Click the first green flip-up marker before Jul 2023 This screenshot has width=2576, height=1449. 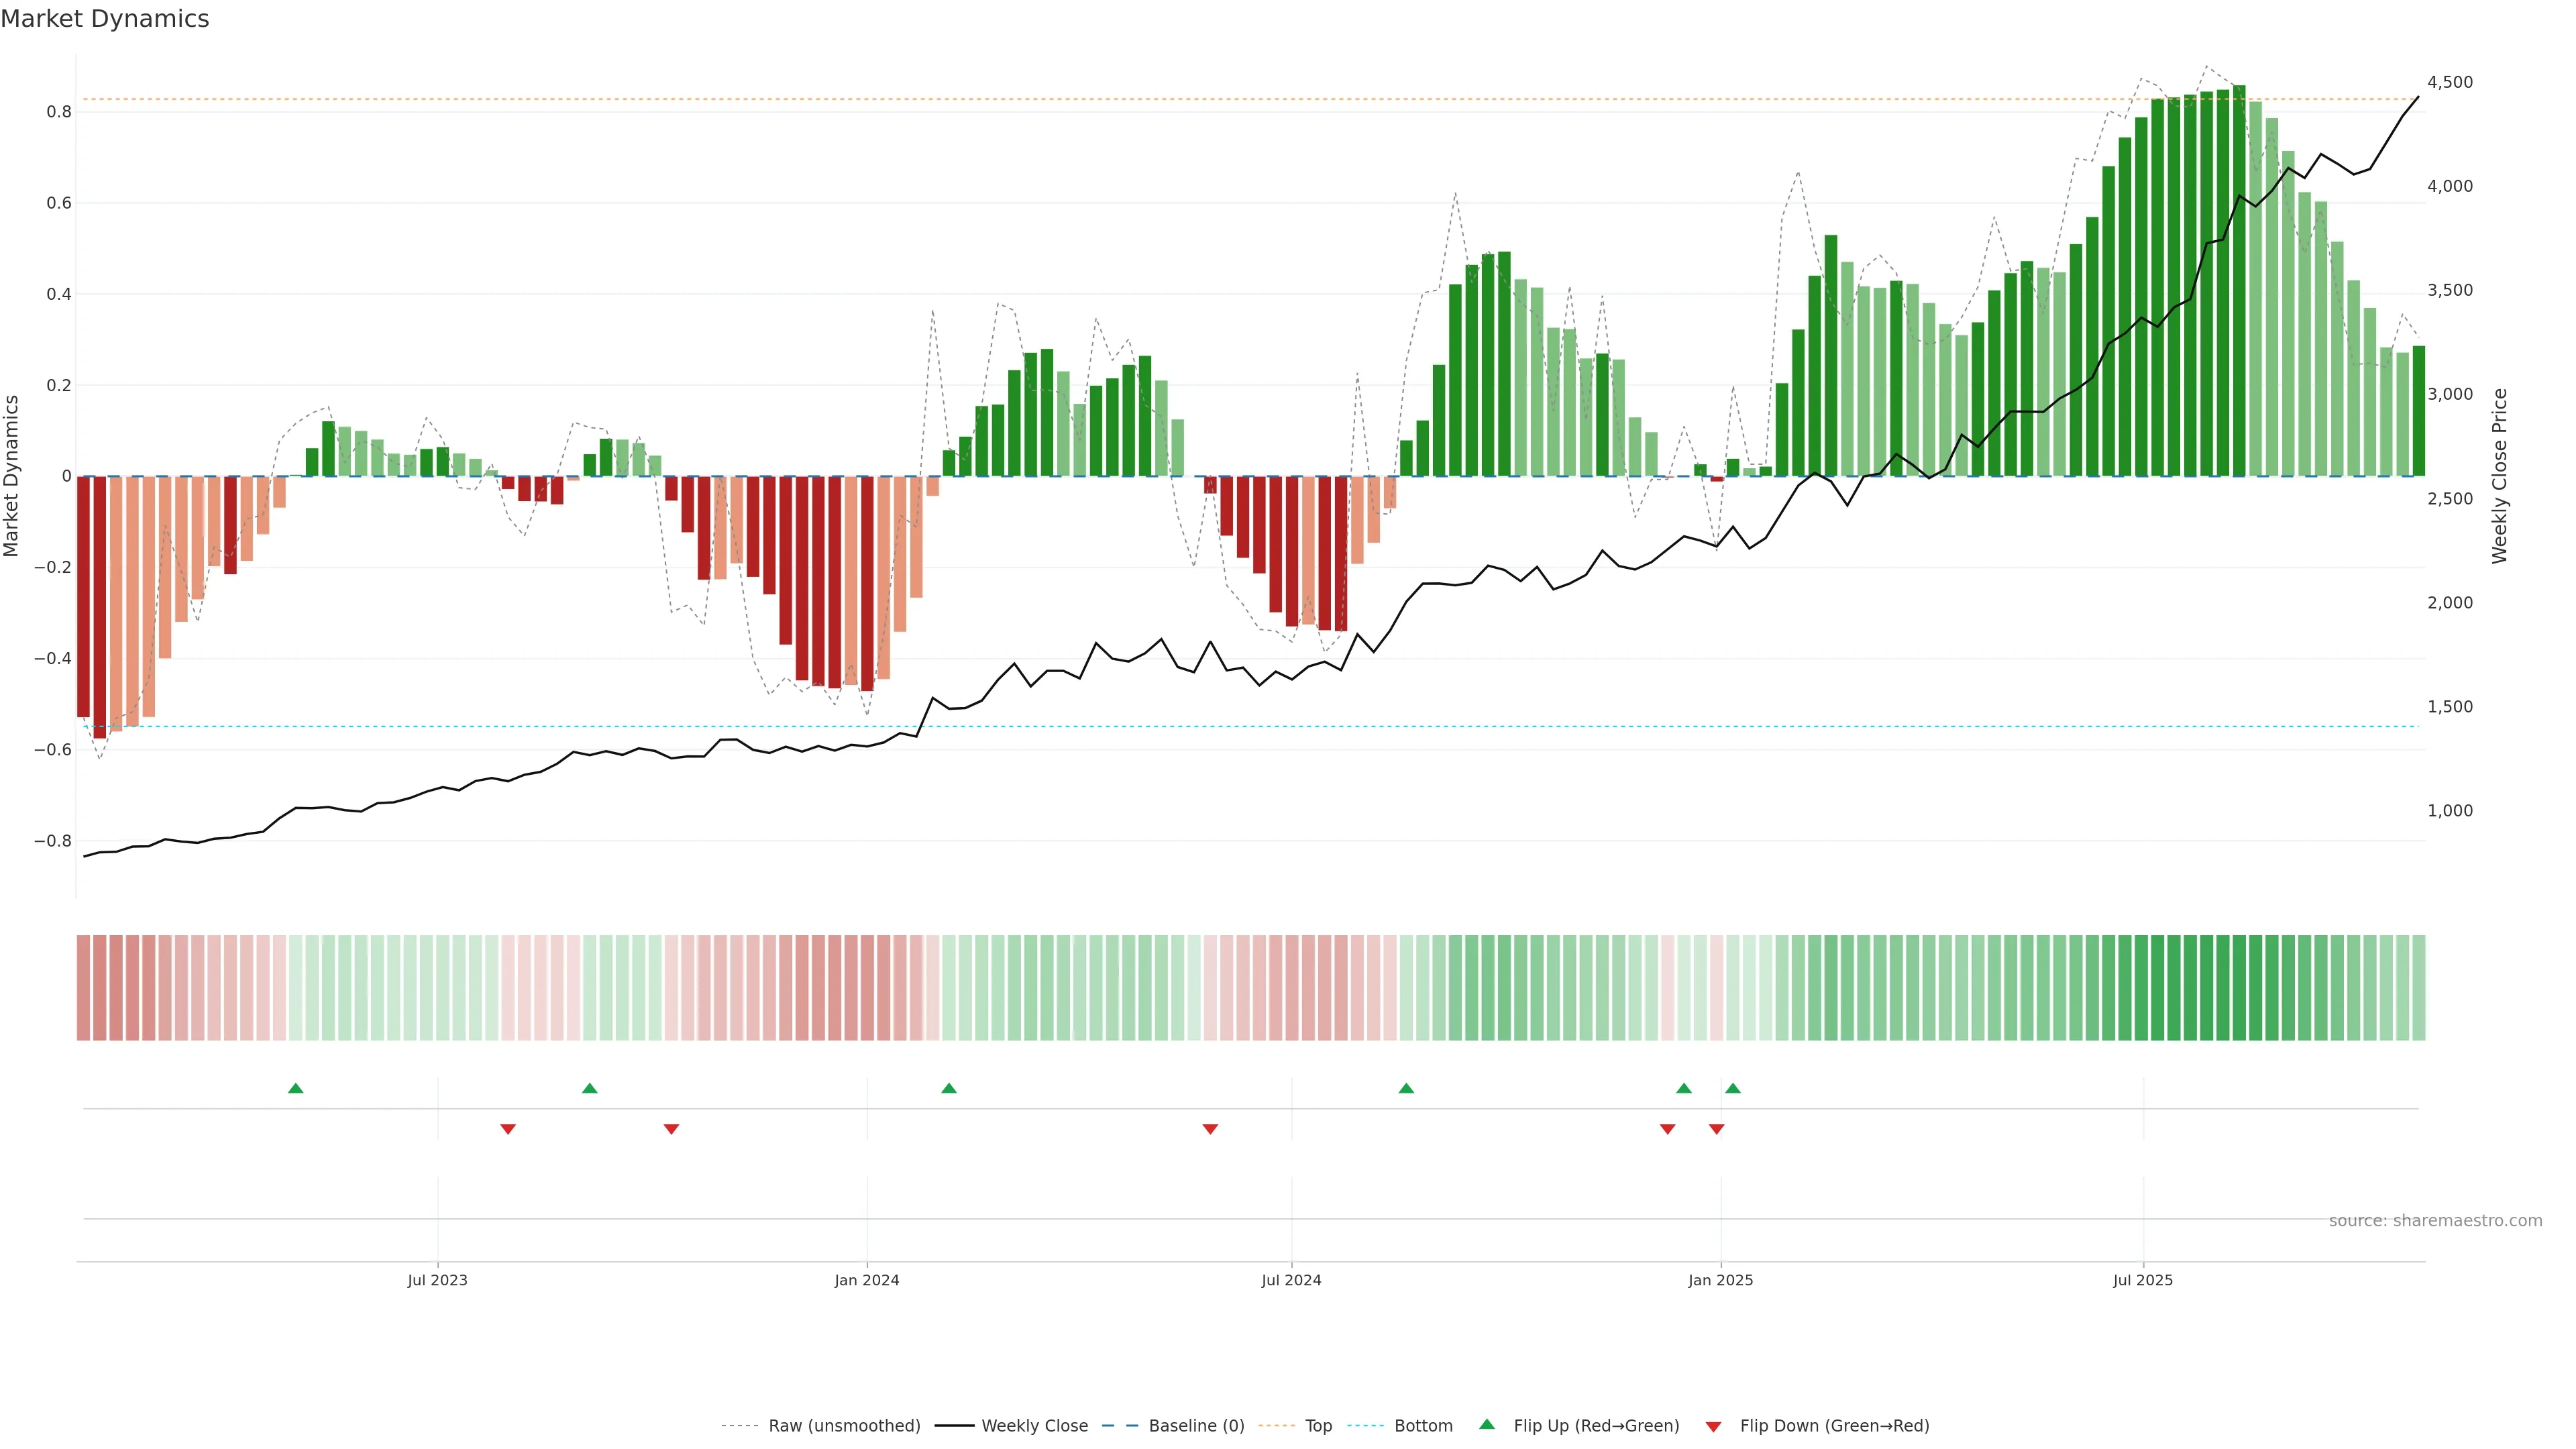(x=295, y=1088)
